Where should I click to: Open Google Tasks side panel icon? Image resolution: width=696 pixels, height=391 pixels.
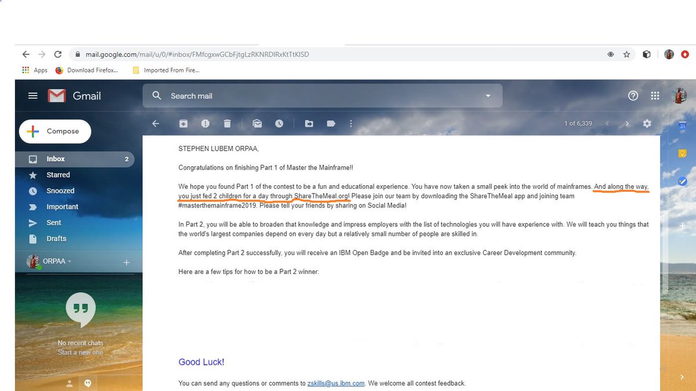tap(683, 181)
